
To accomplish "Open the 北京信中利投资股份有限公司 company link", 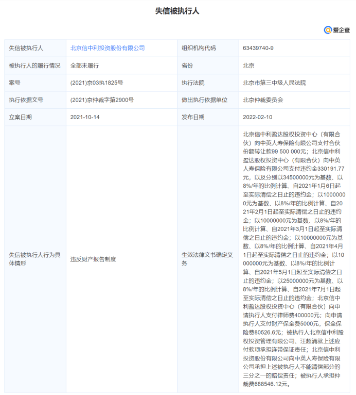I will click(108, 48).
